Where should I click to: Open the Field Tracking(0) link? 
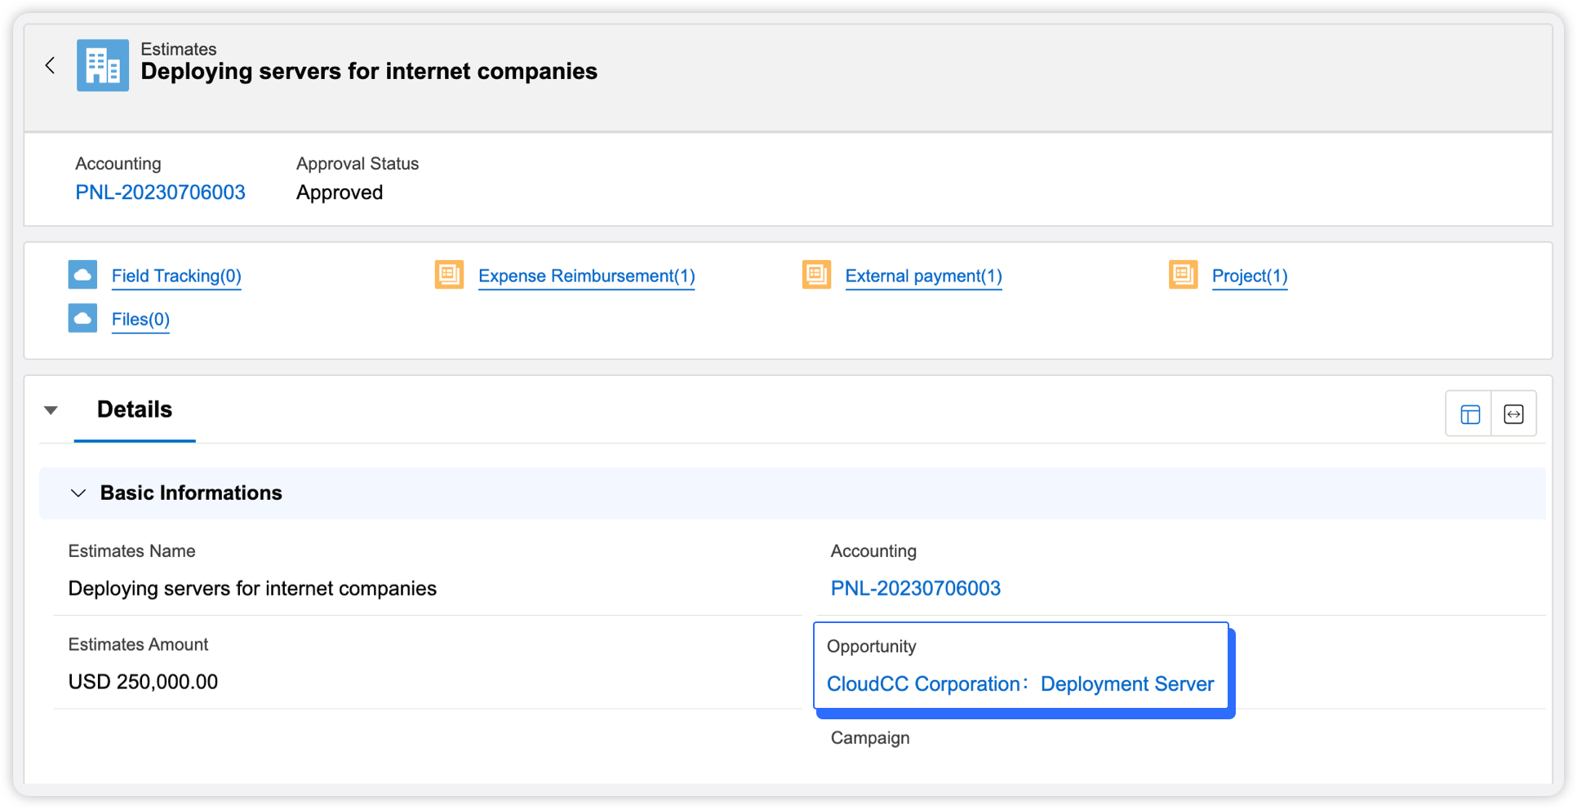(x=176, y=276)
